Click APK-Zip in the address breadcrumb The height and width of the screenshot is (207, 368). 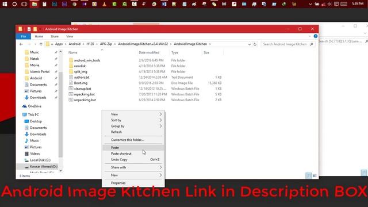[106, 44]
